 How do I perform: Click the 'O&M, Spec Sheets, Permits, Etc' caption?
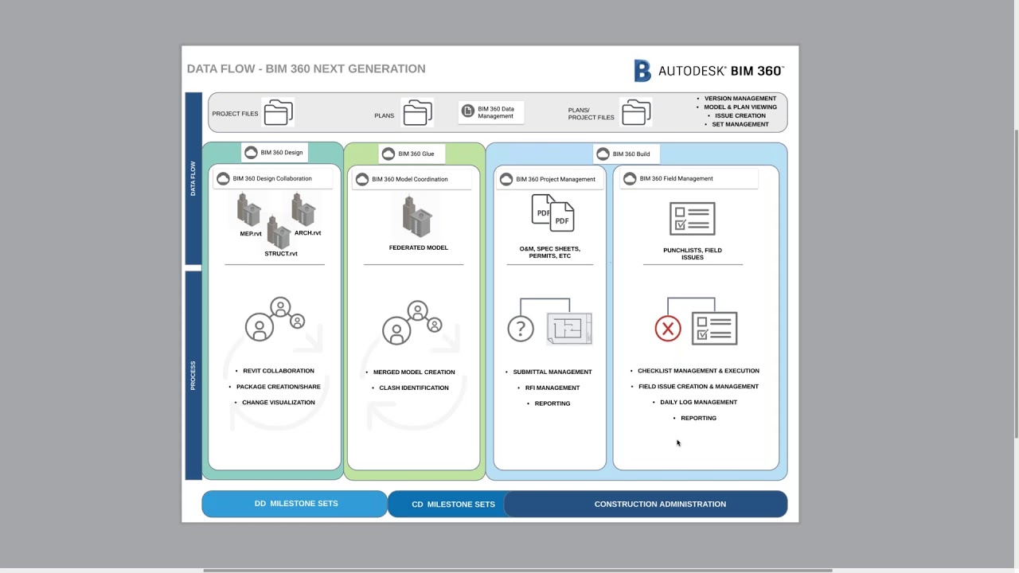[x=549, y=252]
